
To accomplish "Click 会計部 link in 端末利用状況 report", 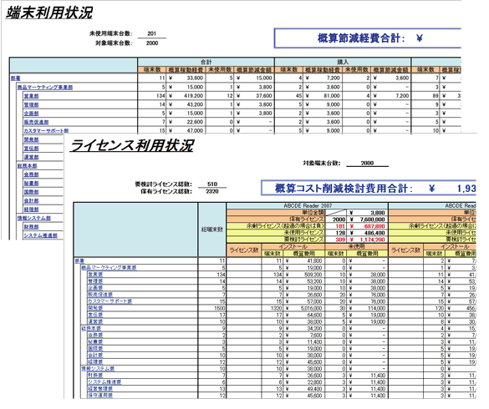I will point(32,200).
